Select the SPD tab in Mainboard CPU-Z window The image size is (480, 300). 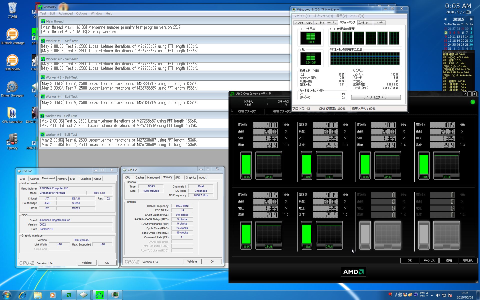tap(72, 179)
